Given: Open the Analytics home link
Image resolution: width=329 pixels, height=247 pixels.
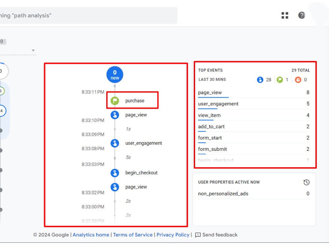Looking at the screenshot, I should pos(91,235).
